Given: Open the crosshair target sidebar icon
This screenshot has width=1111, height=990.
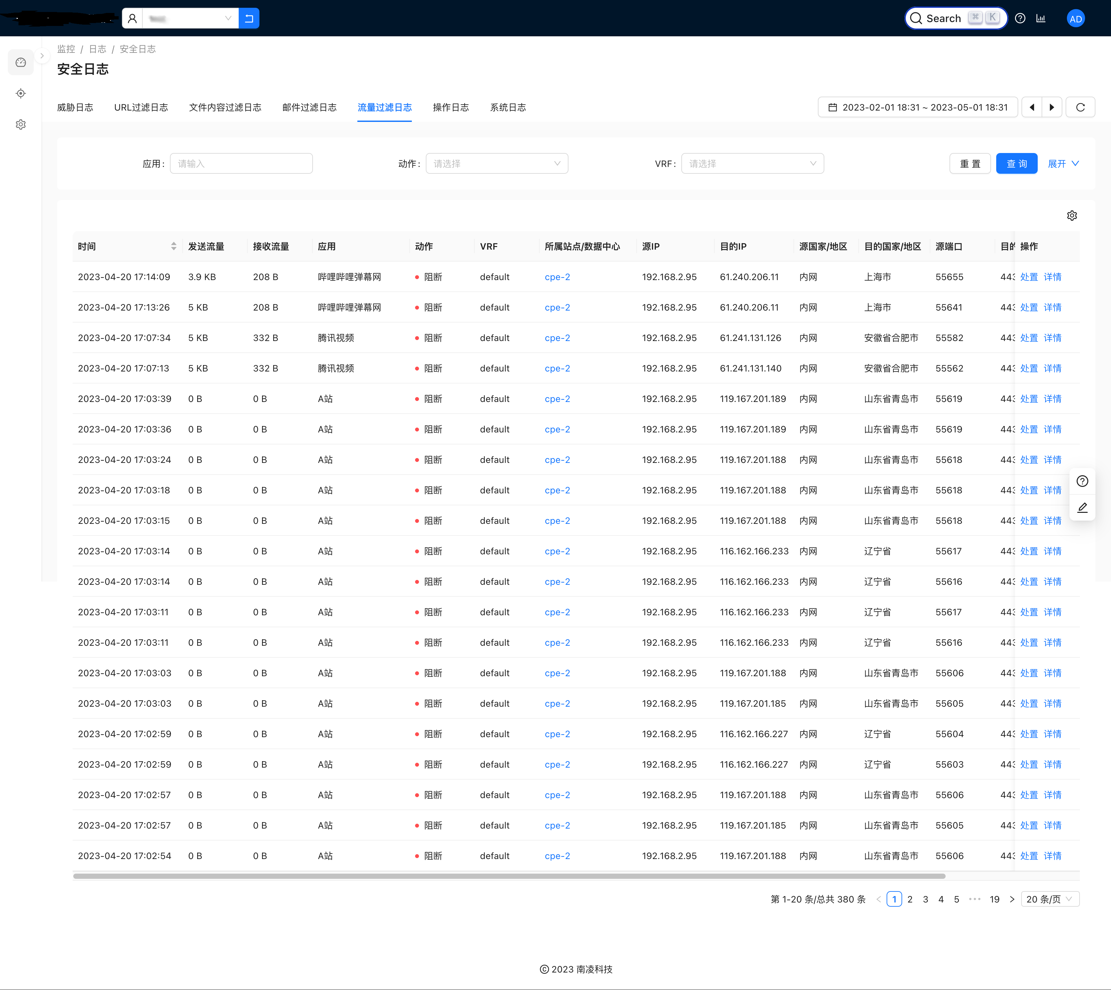Looking at the screenshot, I should click(x=21, y=94).
